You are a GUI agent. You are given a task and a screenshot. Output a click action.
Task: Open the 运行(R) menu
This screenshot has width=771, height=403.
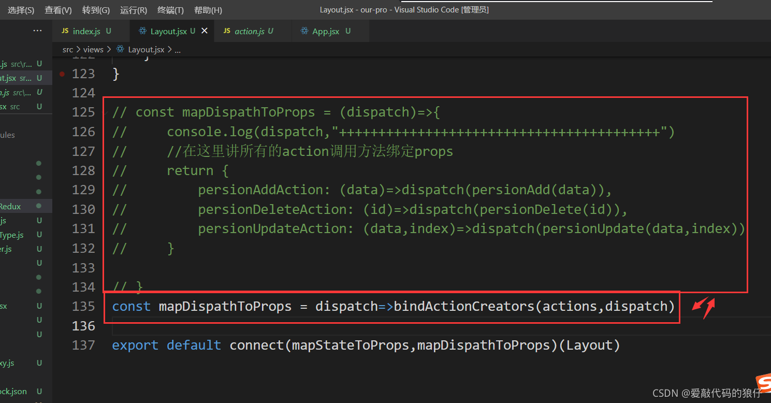(x=133, y=9)
